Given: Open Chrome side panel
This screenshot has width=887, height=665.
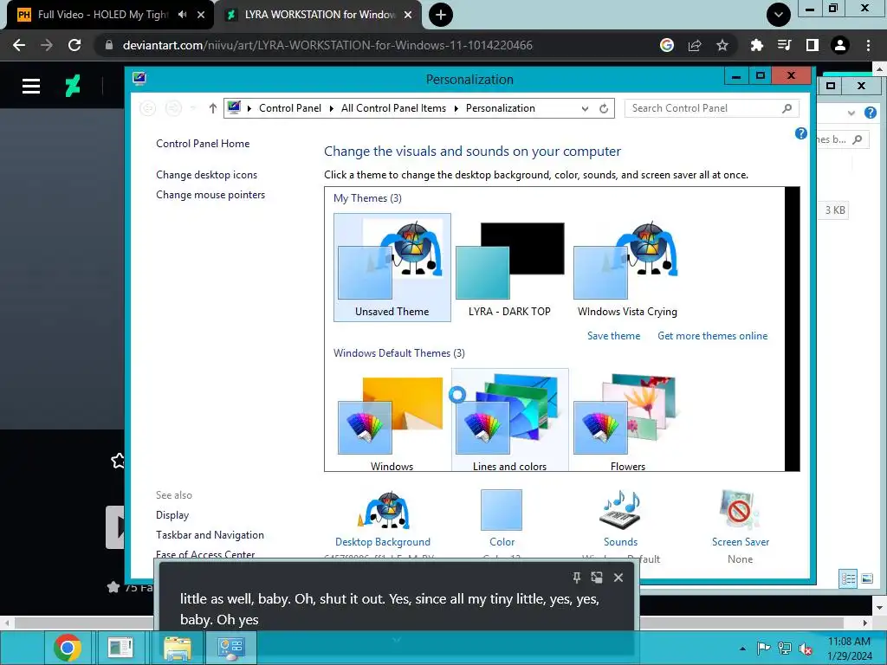Looking at the screenshot, I should pyautogui.click(x=813, y=45).
